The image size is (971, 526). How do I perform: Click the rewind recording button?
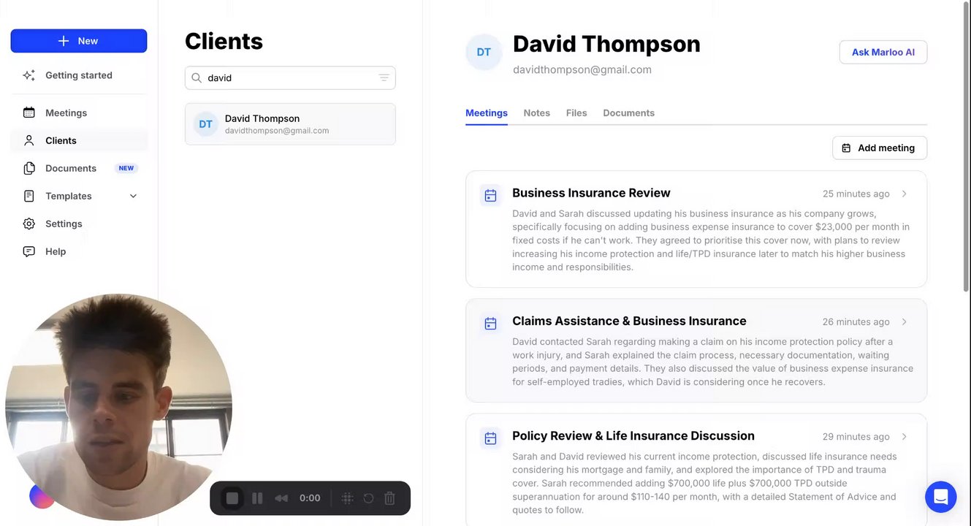coord(281,498)
